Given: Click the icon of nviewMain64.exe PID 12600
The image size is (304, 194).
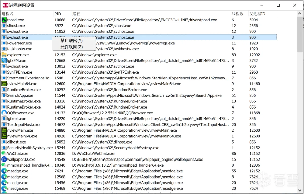Looking at the screenshot, I should pos(4,84).
